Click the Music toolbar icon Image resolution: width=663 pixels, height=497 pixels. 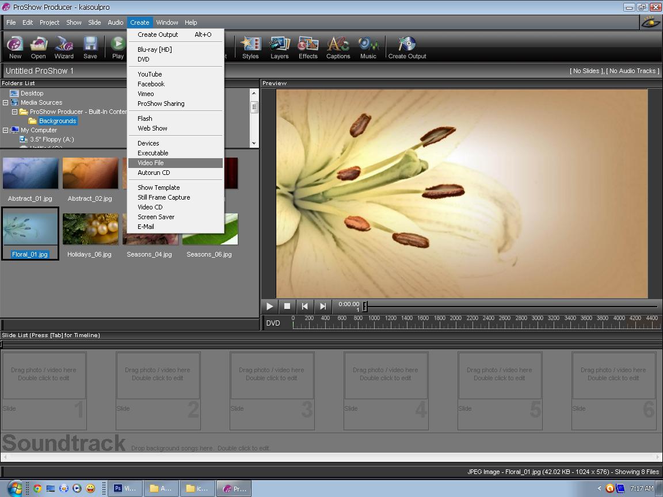click(368, 47)
